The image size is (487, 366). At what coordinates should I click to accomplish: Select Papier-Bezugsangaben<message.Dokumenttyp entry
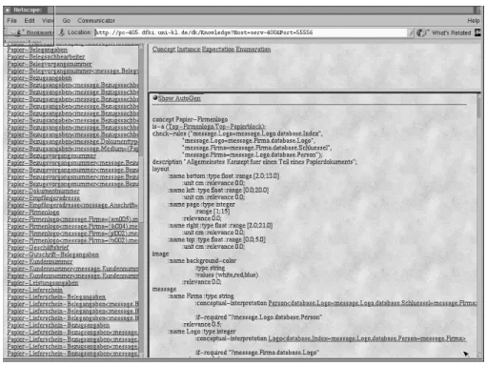coord(72,141)
